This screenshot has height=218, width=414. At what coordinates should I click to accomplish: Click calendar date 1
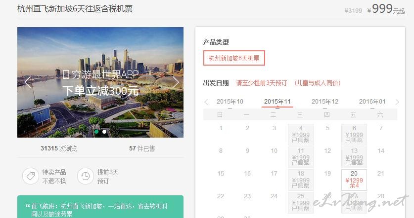coord(221,128)
